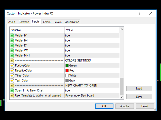The width and height of the screenshot is (161, 120).
Task: Edit the Power Index Dashboard template value
Action: pos(92,95)
